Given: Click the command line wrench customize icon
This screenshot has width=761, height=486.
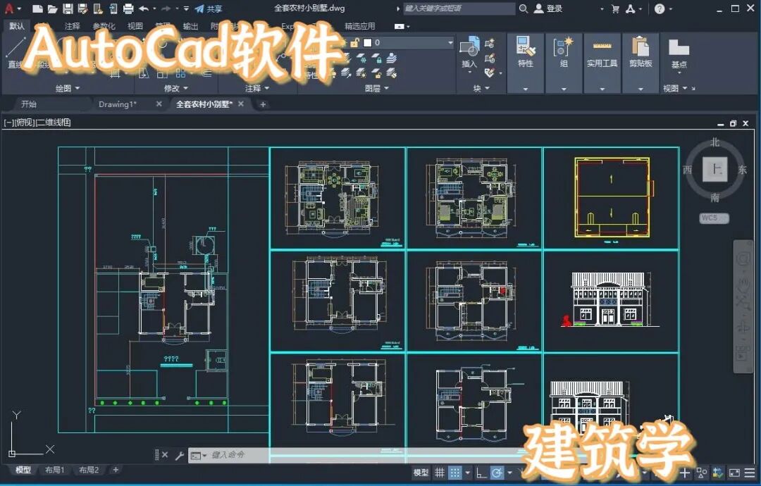Looking at the screenshot, I should click(x=179, y=455).
